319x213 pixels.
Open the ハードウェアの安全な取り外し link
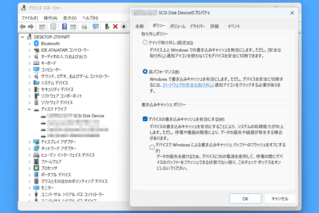[188, 85]
